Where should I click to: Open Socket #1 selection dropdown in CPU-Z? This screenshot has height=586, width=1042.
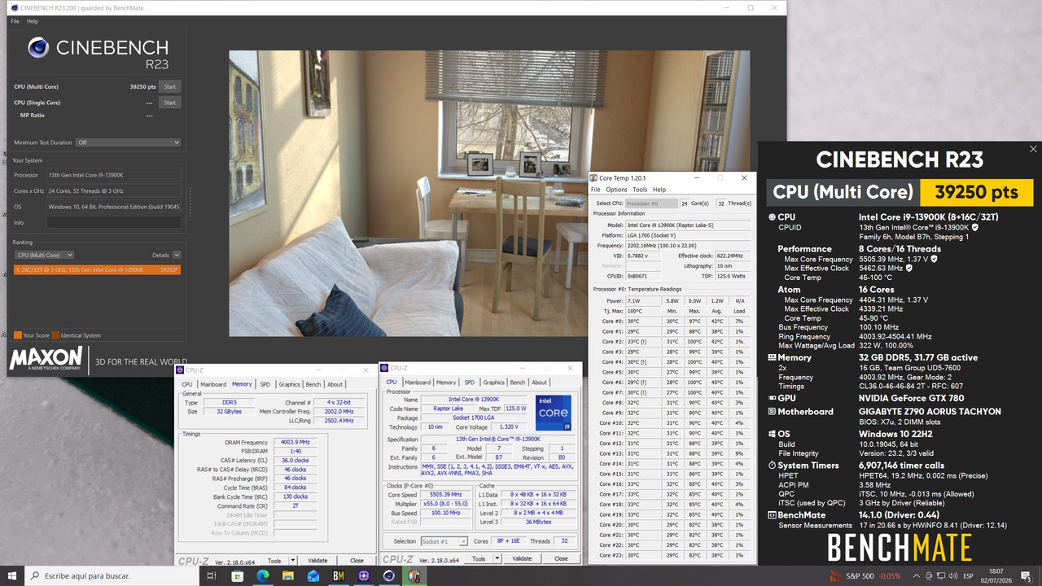pos(444,541)
